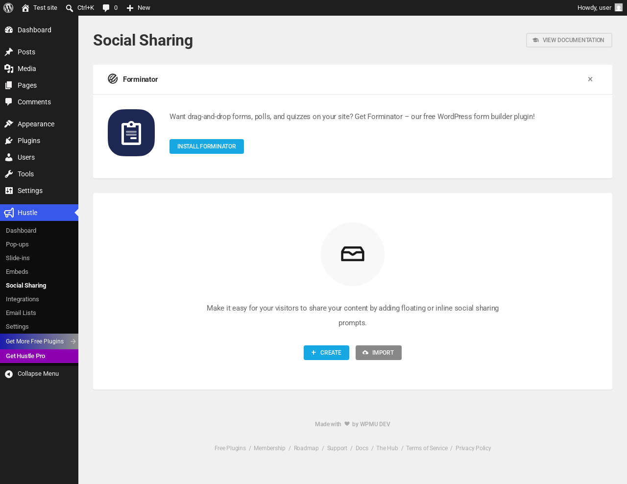Open Privacy Policy footer link
Screen dimensions: 627x484
[473, 448]
